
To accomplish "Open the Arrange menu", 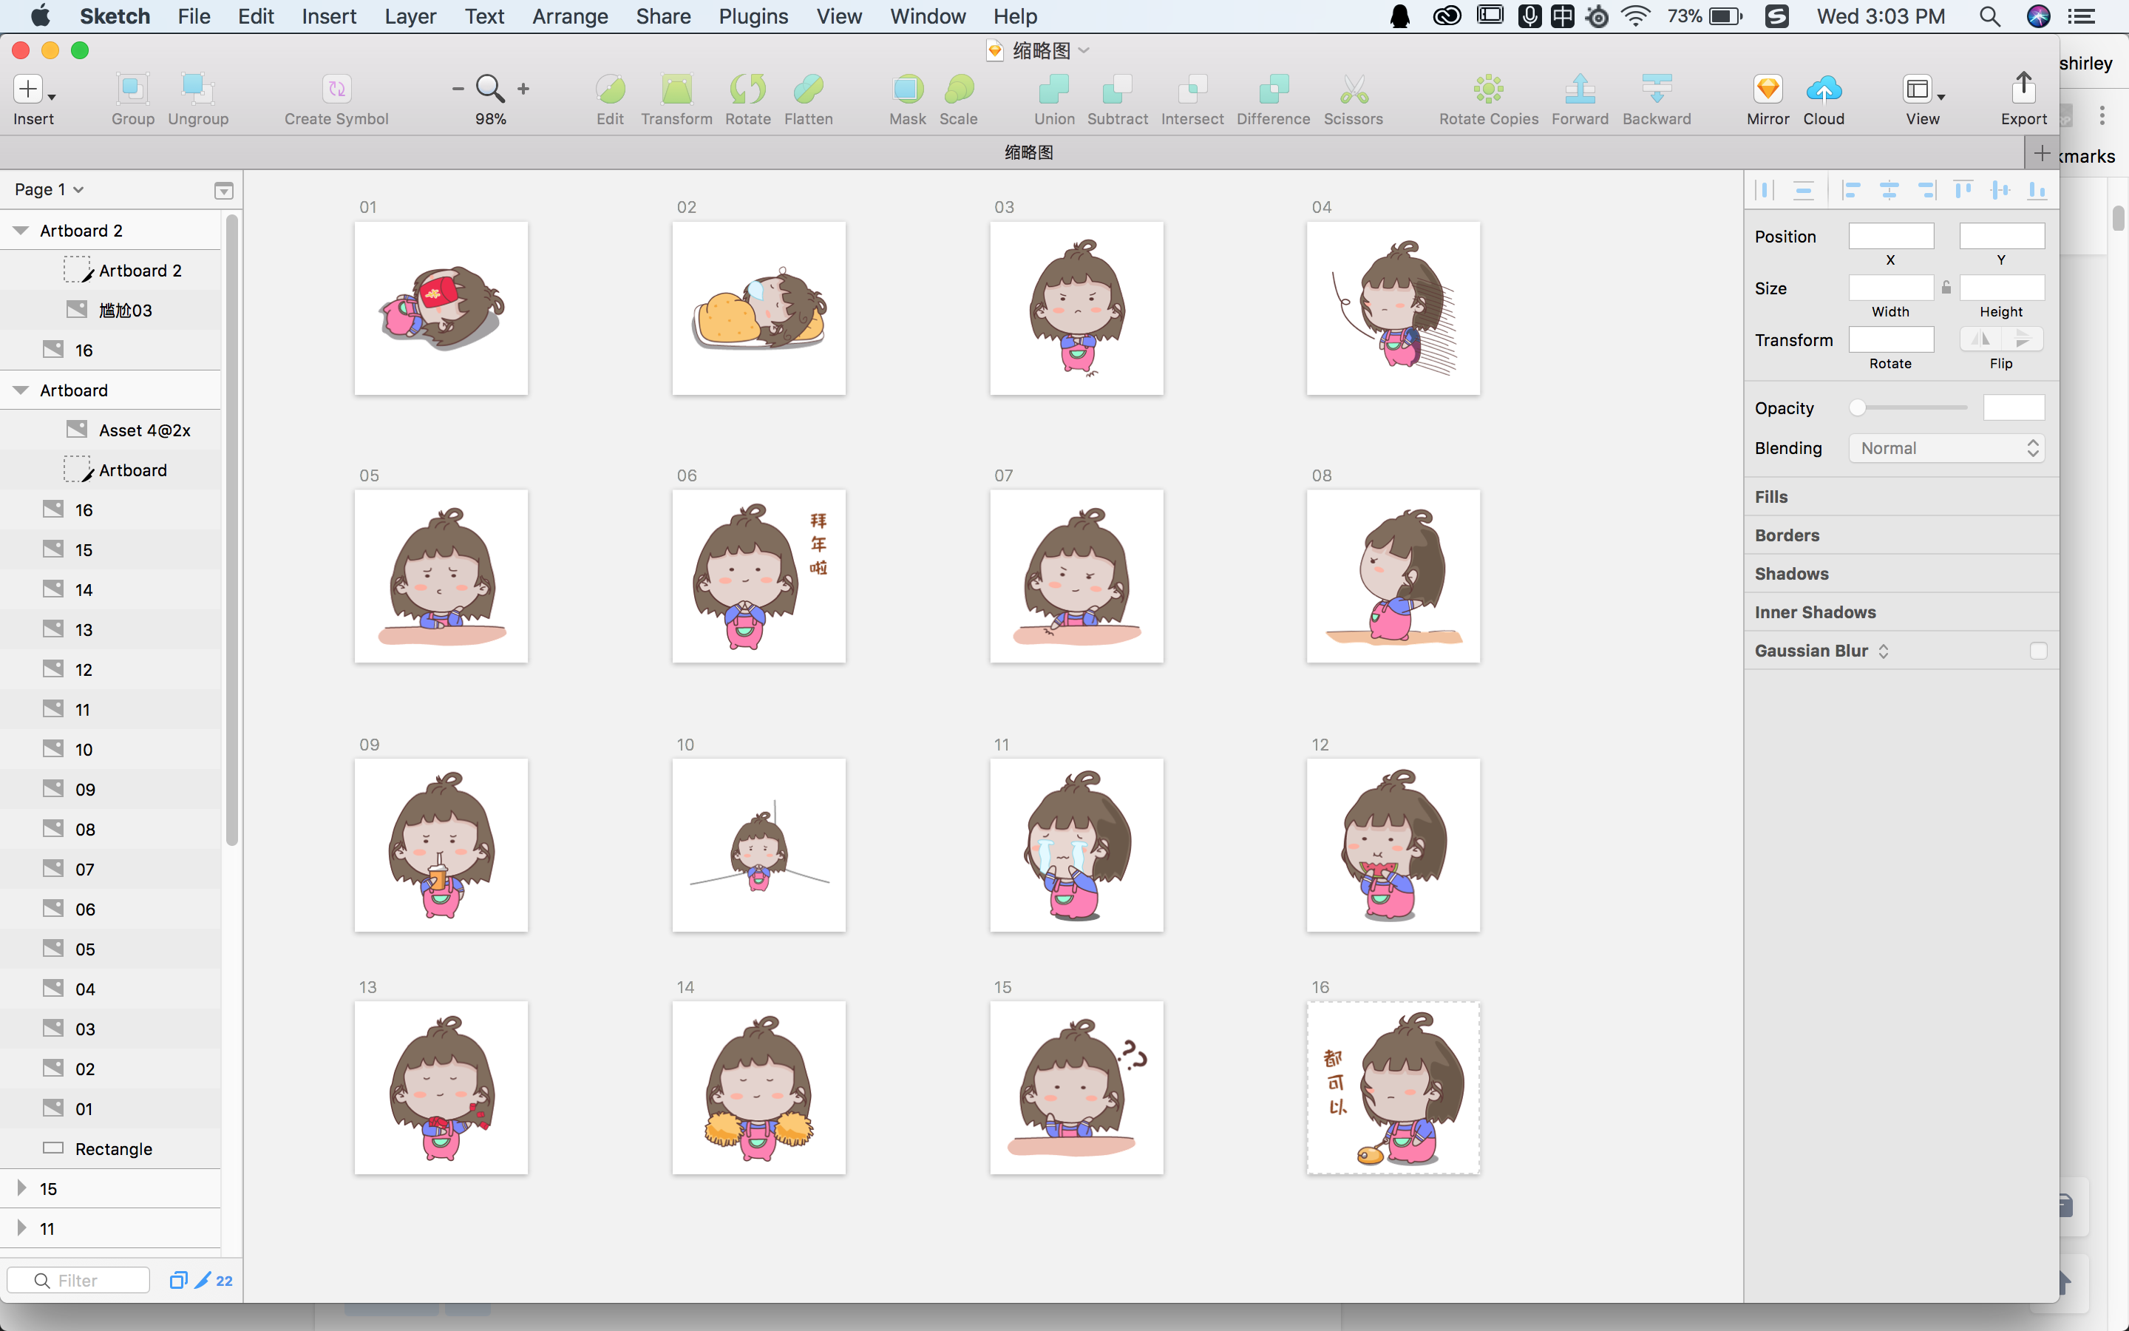I will tap(569, 16).
